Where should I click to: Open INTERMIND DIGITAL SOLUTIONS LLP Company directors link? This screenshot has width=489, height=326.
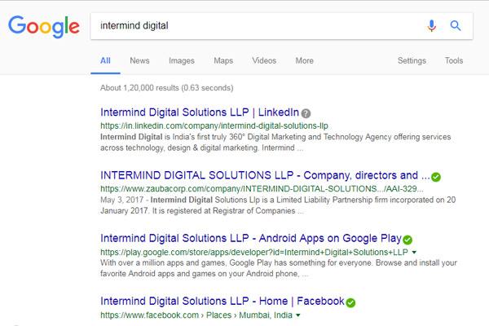pos(265,175)
